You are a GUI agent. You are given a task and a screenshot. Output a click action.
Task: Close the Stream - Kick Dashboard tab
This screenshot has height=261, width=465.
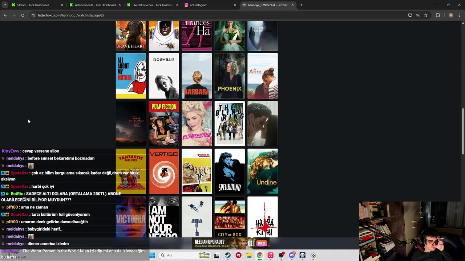point(62,5)
